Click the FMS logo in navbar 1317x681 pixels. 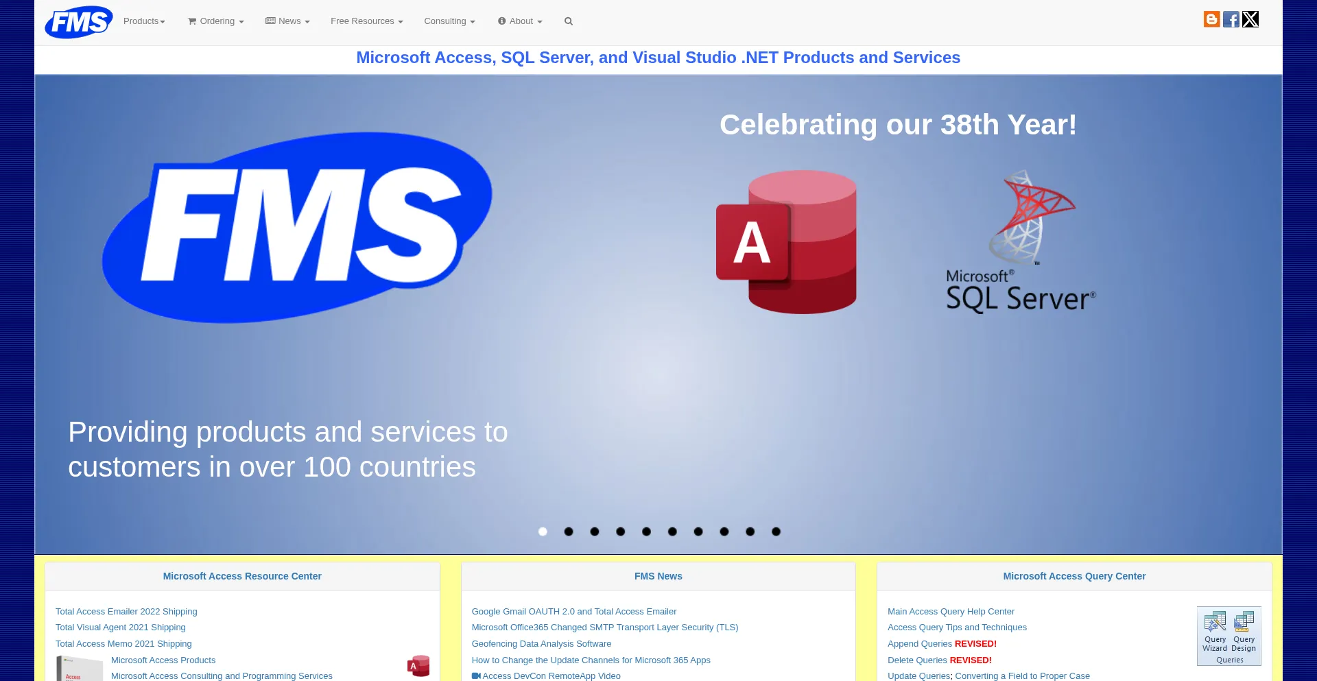coord(78,22)
